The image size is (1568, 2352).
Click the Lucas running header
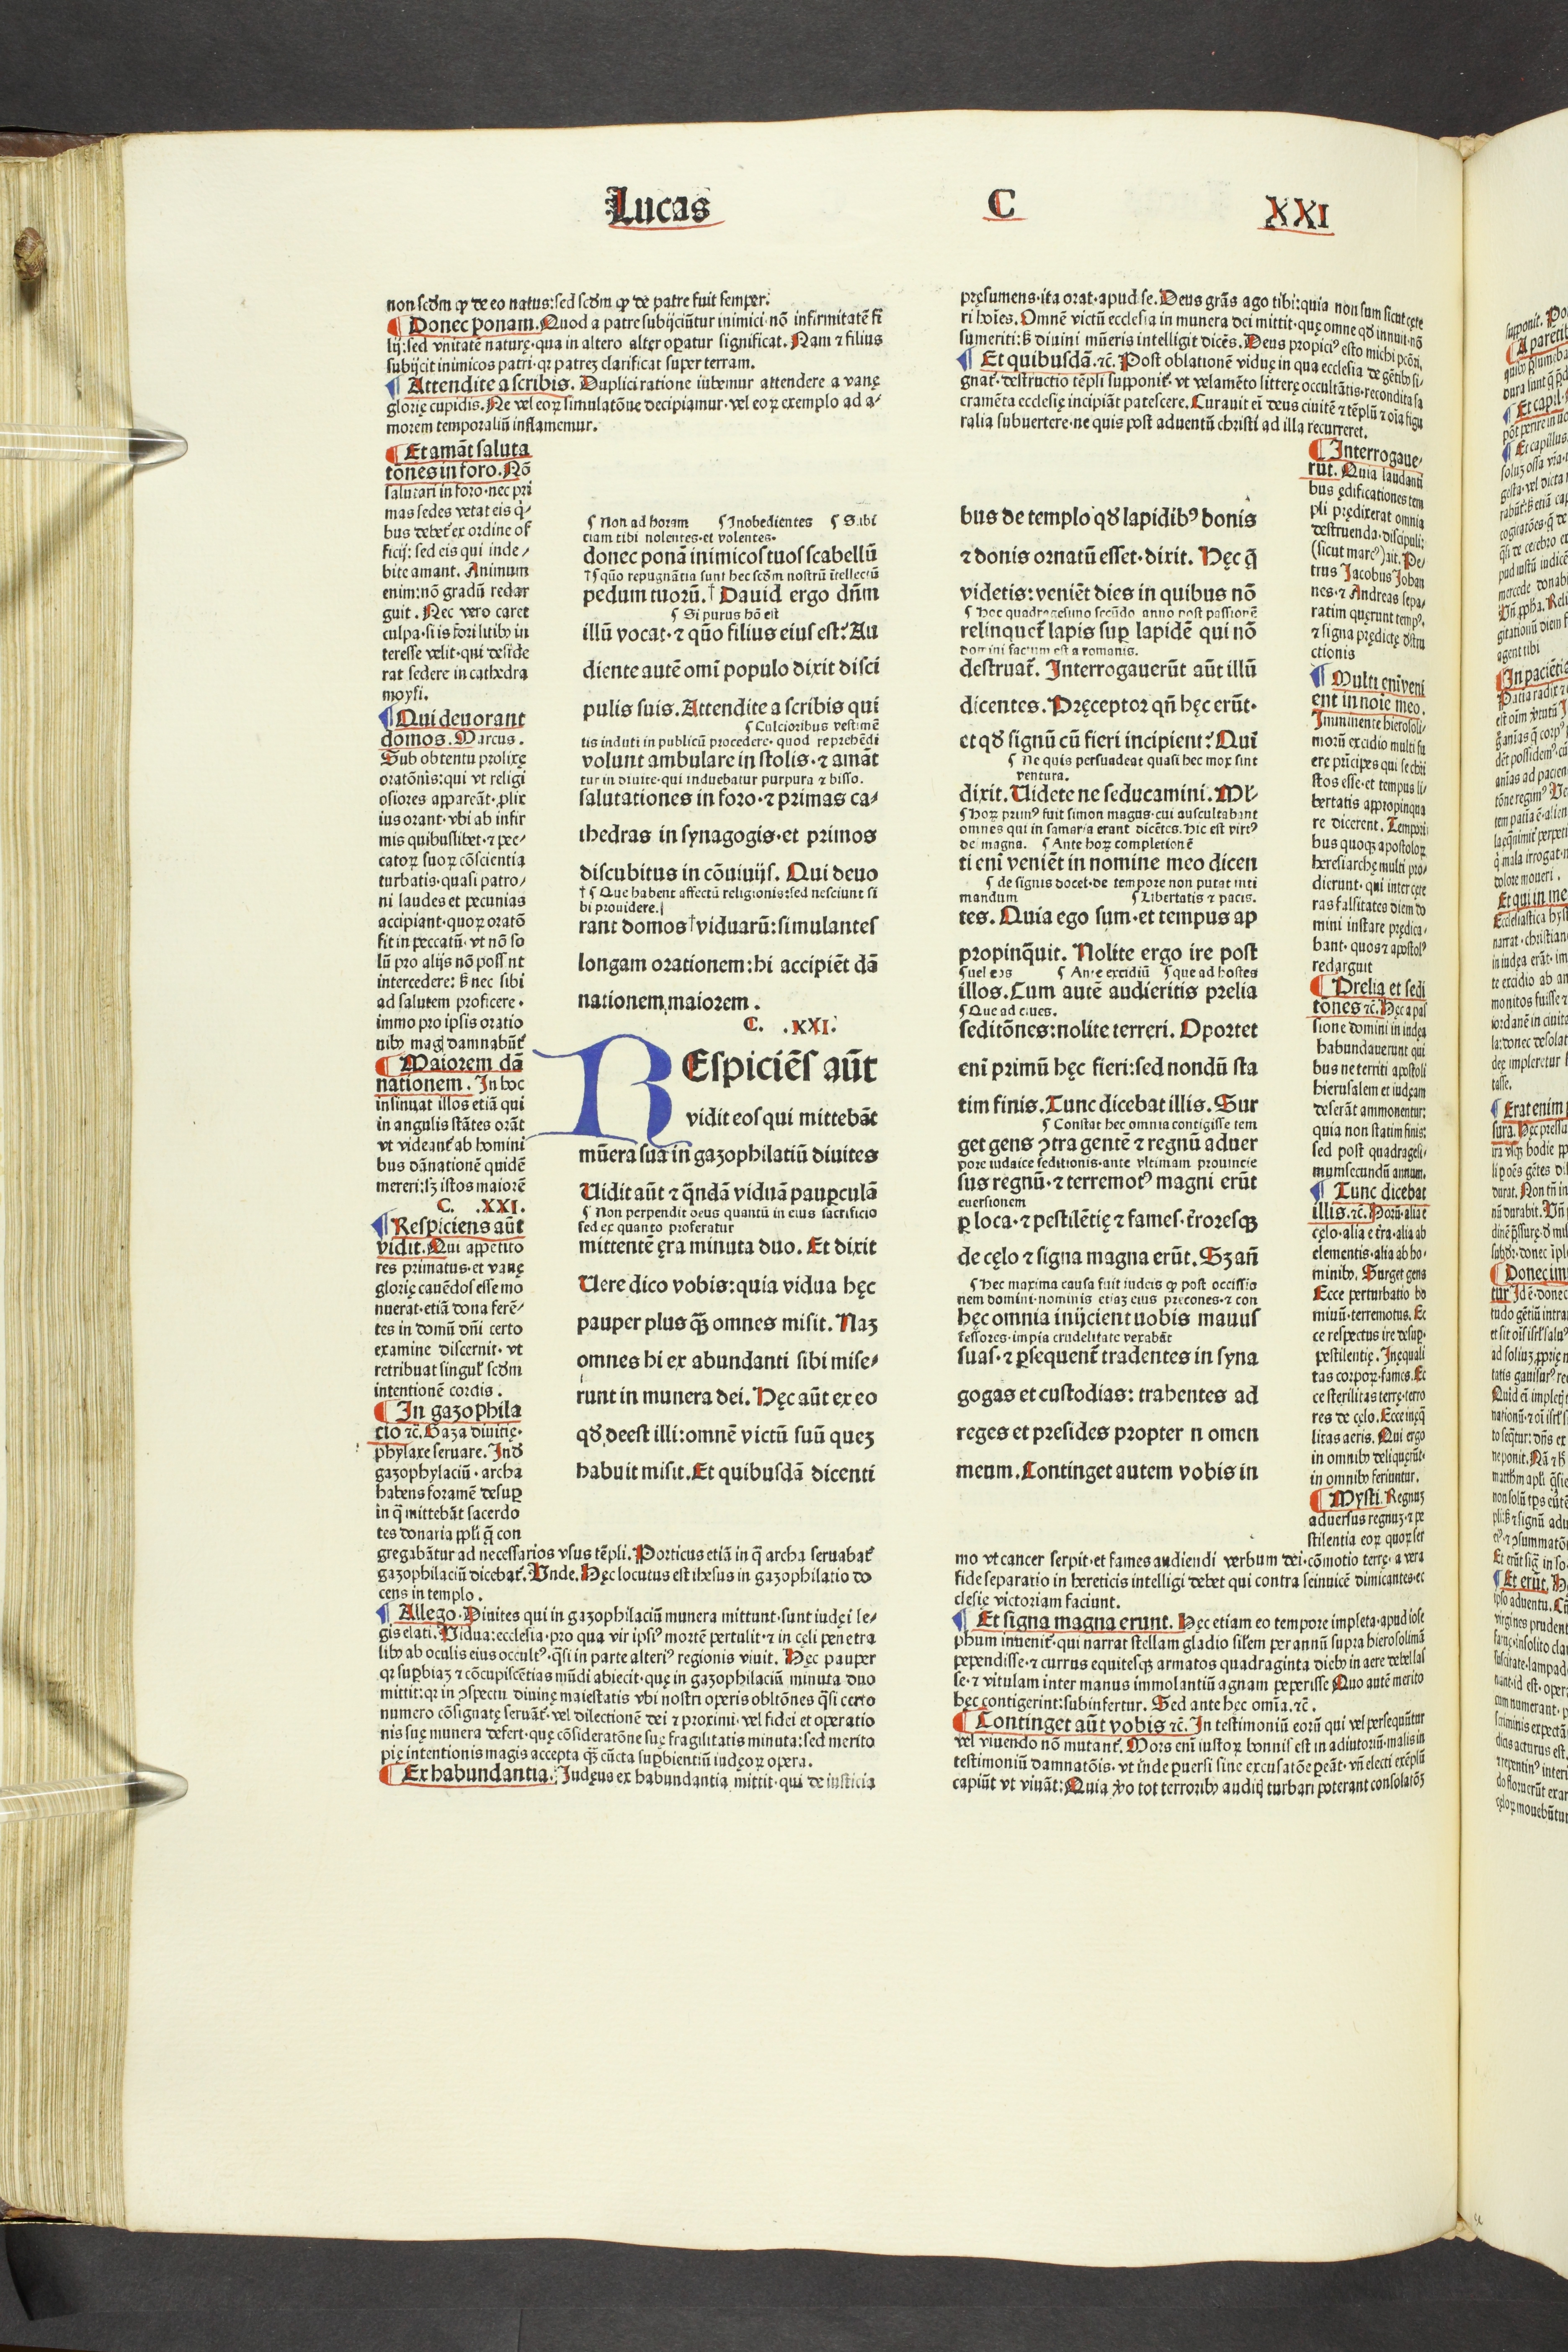click(x=658, y=207)
